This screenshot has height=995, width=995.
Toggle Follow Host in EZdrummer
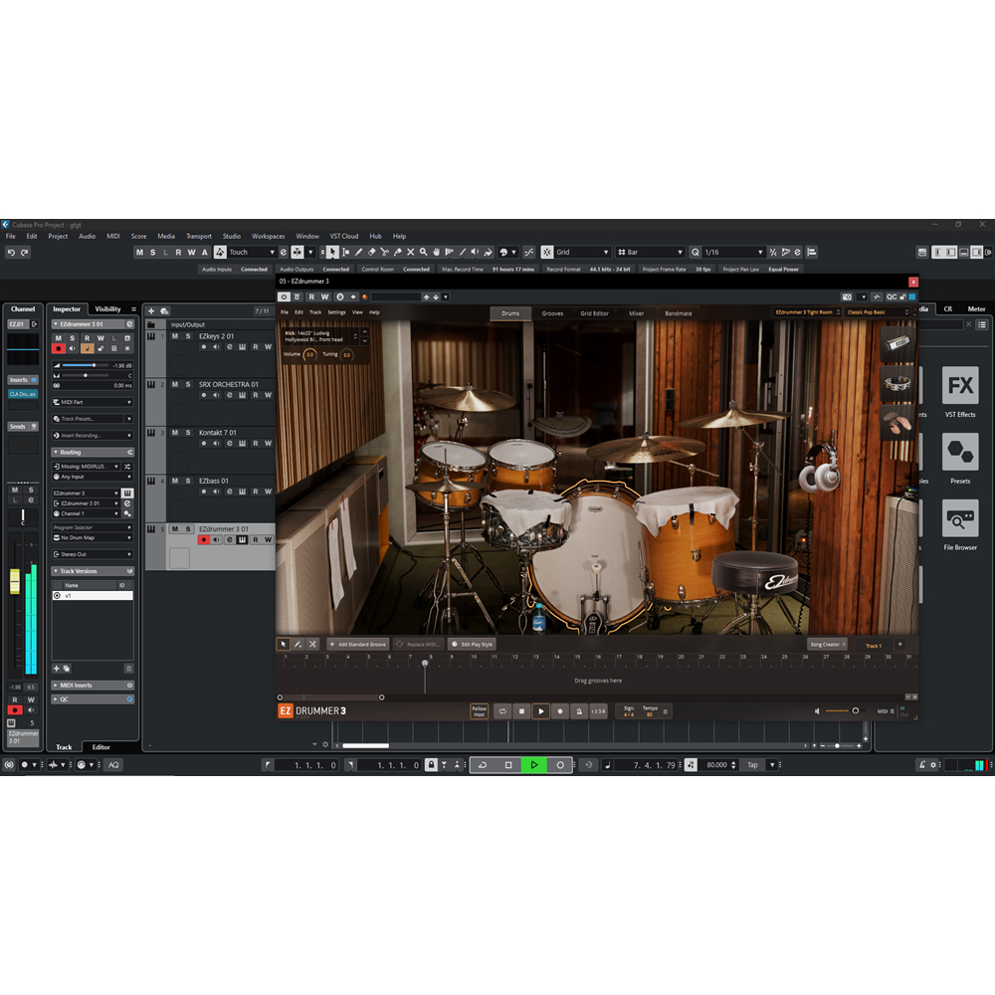pos(480,711)
